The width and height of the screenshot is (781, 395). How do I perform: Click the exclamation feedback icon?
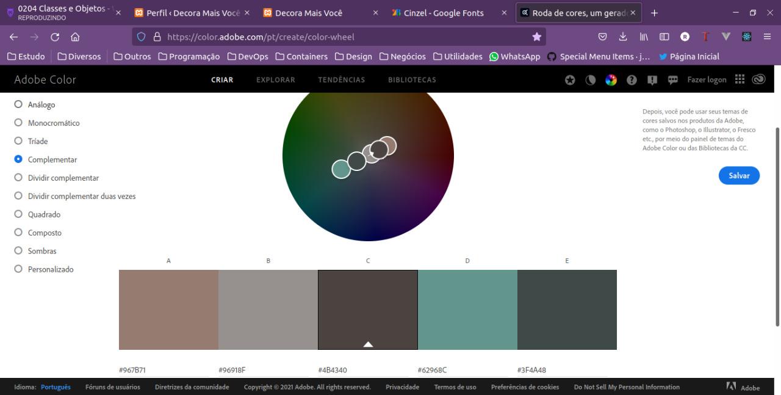(x=652, y=80)
